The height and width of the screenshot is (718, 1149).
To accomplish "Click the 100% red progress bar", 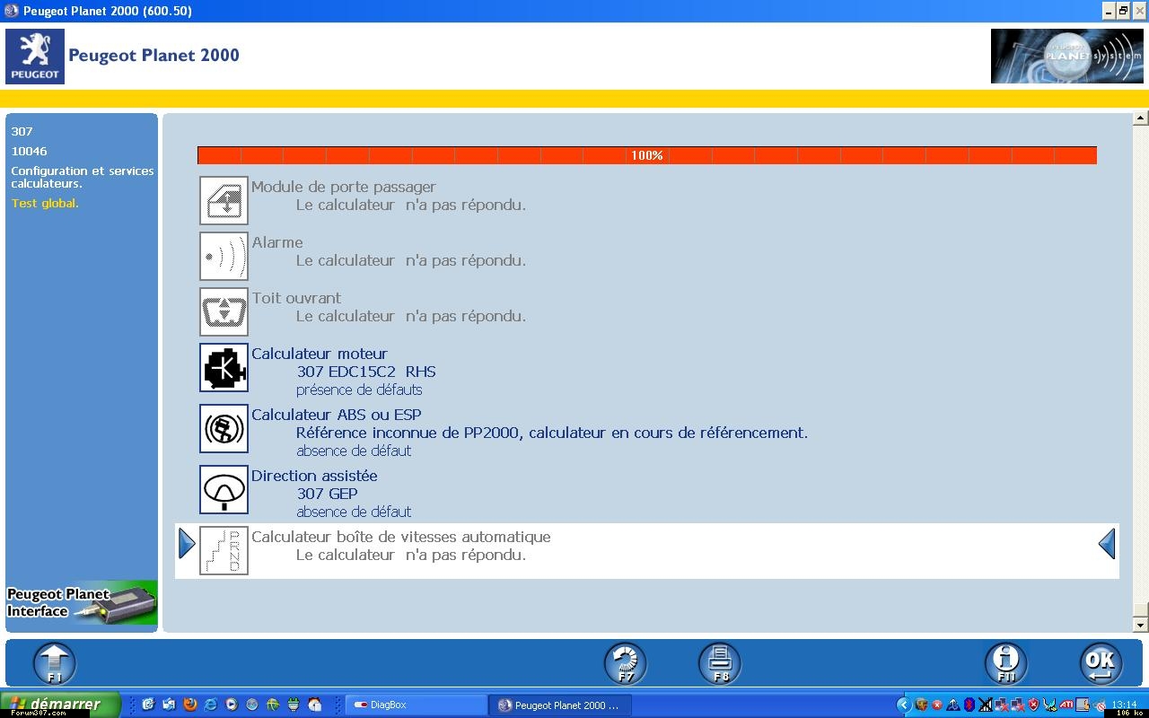I will pos(647,155).
